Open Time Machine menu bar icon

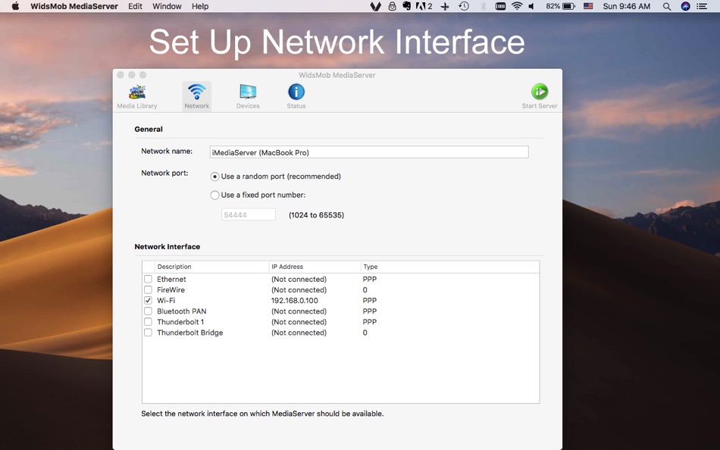464,6
